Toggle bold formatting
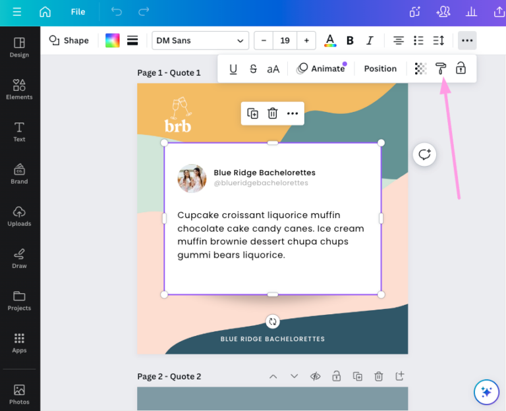The image size is (506, 411). 350,40
